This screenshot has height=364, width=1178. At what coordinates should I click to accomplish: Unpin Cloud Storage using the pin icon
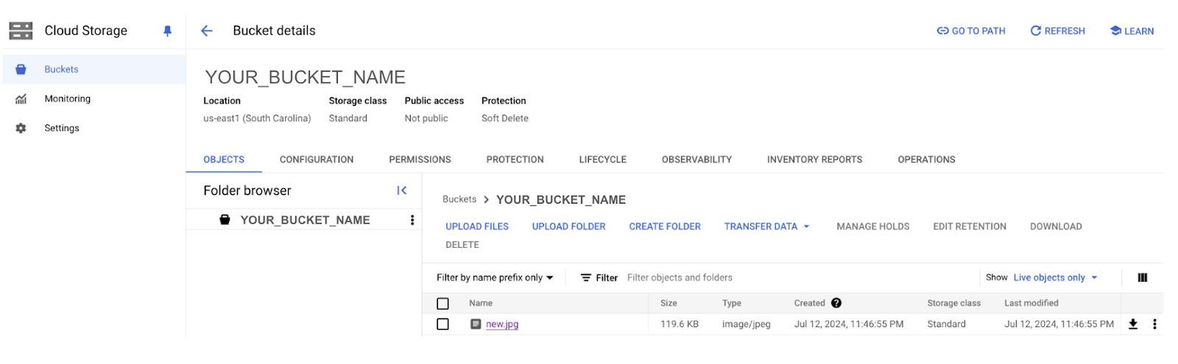click(167, 31)
